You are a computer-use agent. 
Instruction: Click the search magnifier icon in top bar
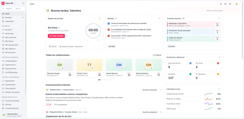point(221,4)
